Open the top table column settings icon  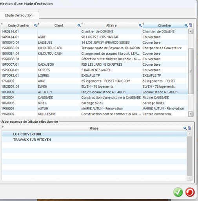pos(191,25)
